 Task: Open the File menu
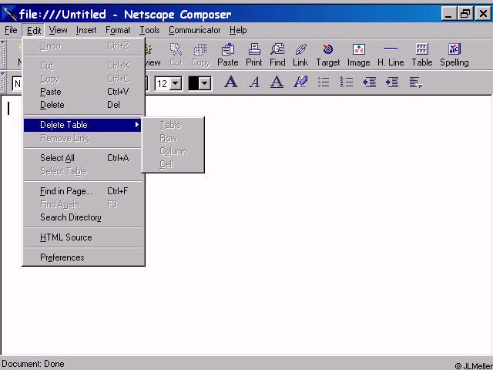(x=11, y=30)
